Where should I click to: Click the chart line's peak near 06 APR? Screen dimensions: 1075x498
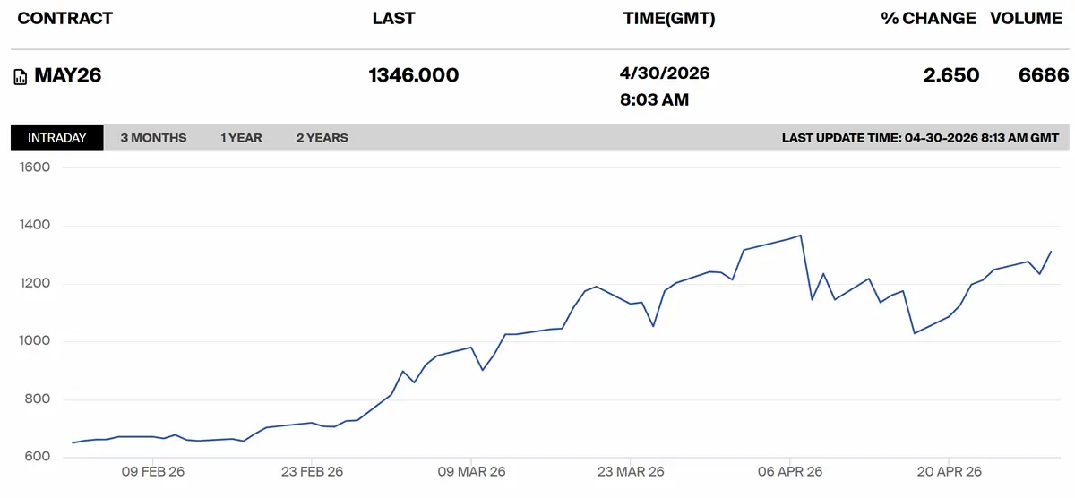tap(800, 236)
